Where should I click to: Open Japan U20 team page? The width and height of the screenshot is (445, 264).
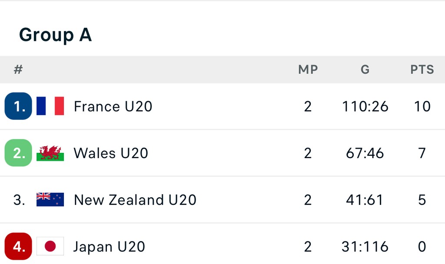pyautogui.click(x=109, y=247)
